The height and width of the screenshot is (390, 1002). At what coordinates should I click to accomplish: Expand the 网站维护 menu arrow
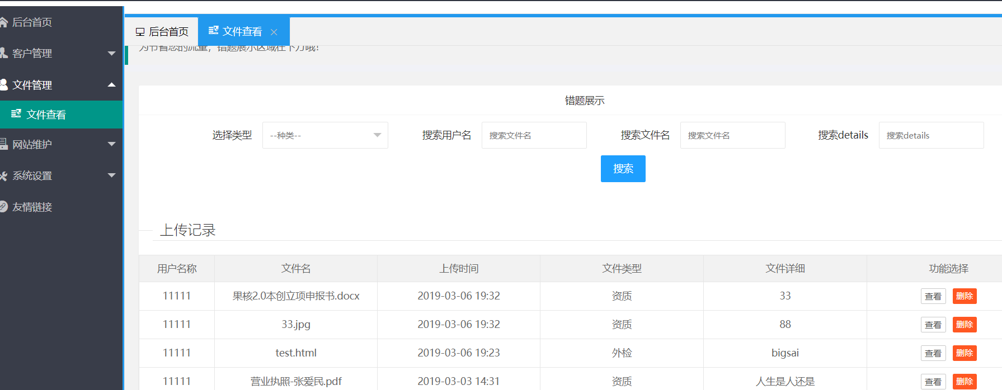(111, 144)
